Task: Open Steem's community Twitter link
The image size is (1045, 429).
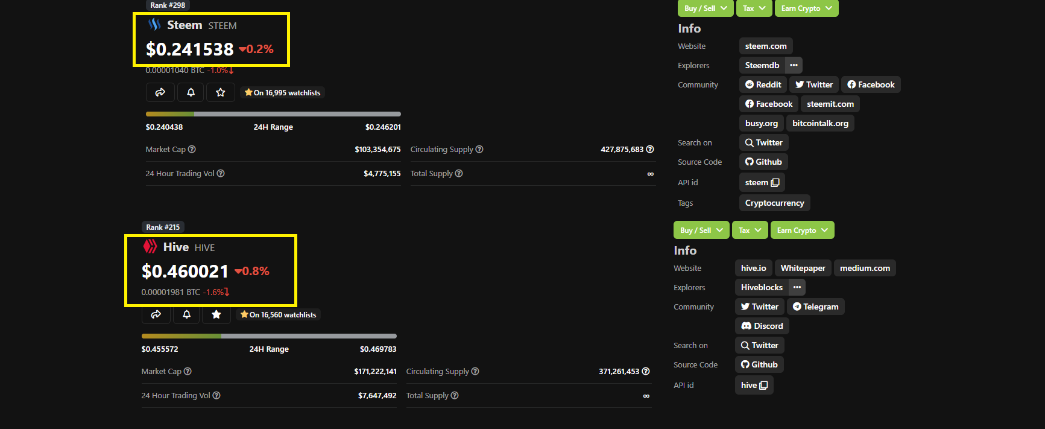Action: click(x=813, y=84)
